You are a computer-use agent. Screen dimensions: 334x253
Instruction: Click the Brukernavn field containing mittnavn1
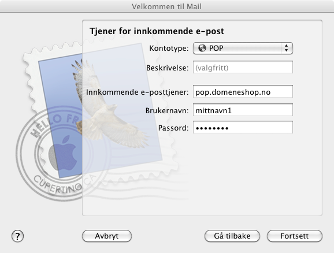(x=243, y=110)
